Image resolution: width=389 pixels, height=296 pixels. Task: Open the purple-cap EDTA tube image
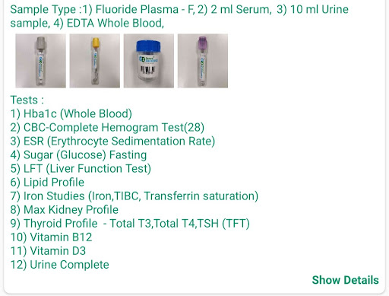click(x=203, y=61)
